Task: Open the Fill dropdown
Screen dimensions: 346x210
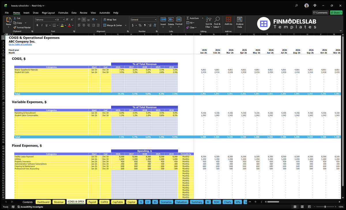Action: coord(190,23)
